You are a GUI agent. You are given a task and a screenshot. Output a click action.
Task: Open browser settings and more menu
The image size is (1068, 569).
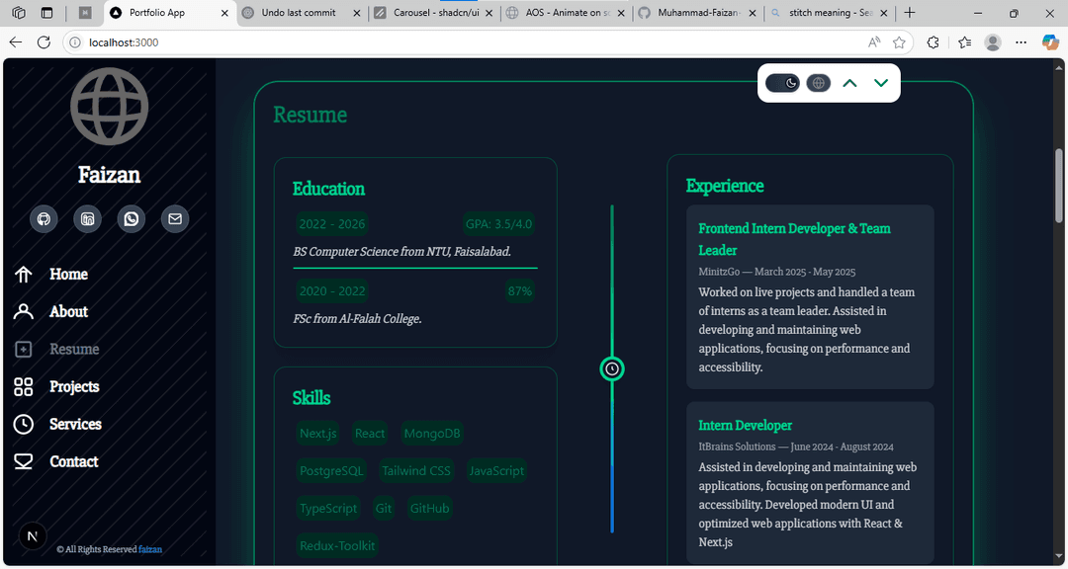click(x=1021, y=42)
